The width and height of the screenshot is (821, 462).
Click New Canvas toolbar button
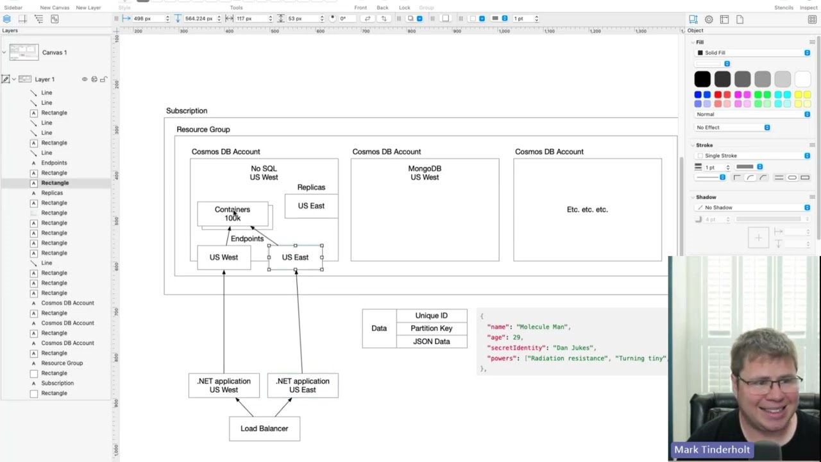coord(55,8)
